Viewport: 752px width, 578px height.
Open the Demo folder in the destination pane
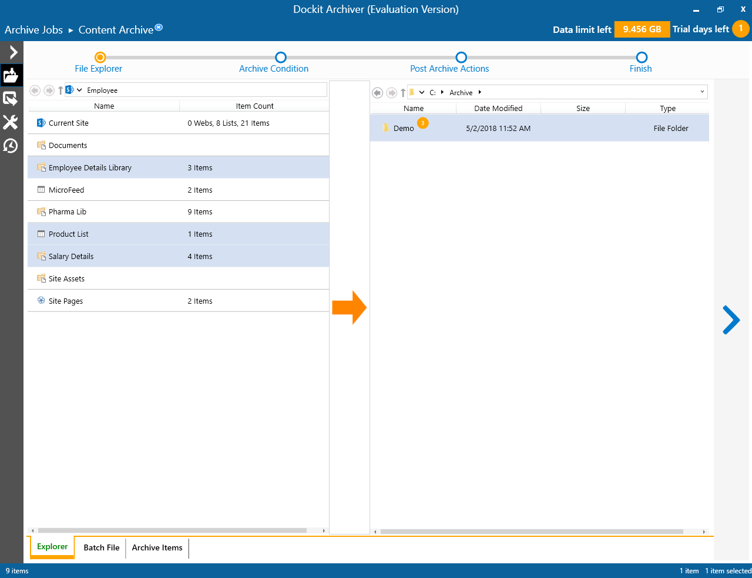[x=404, y=128]
